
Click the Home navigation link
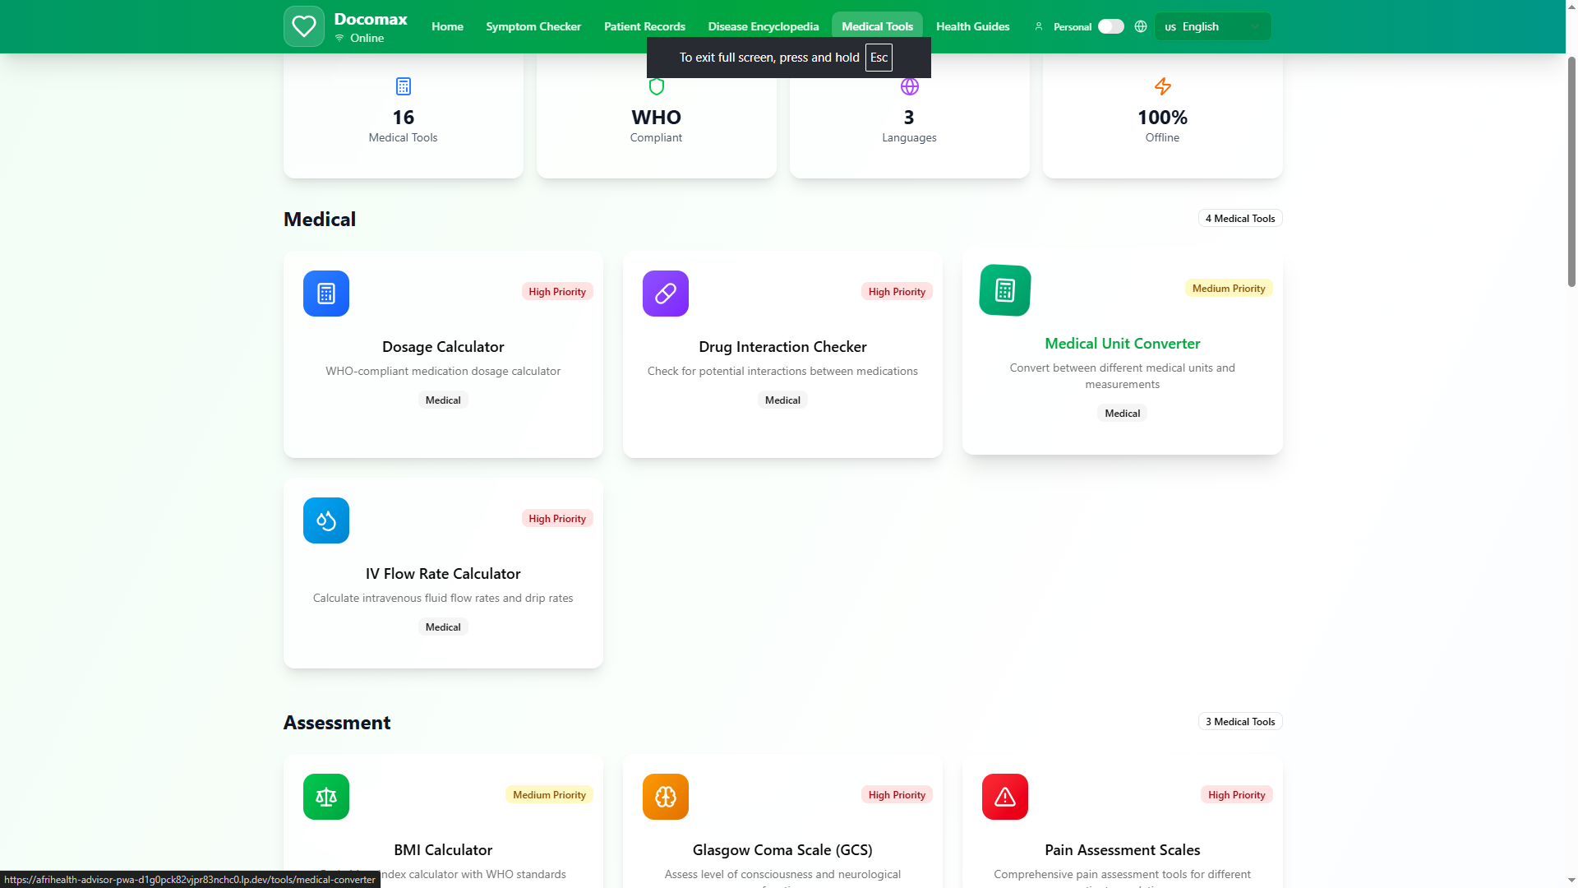(447, 26)
